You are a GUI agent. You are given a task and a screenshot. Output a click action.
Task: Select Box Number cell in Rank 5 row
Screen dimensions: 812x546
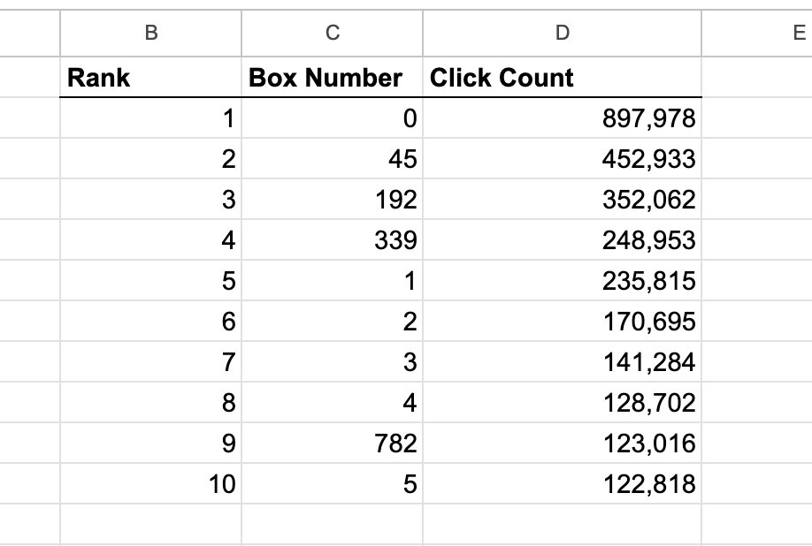[332, 280]
